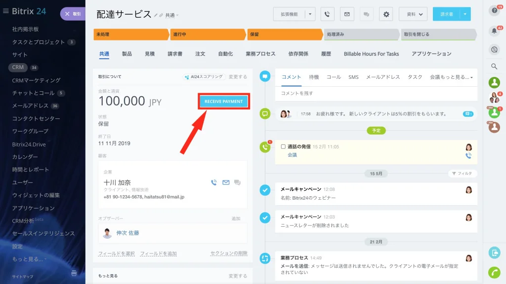Click the chat history icon in the right sidebar

[494, 49]
